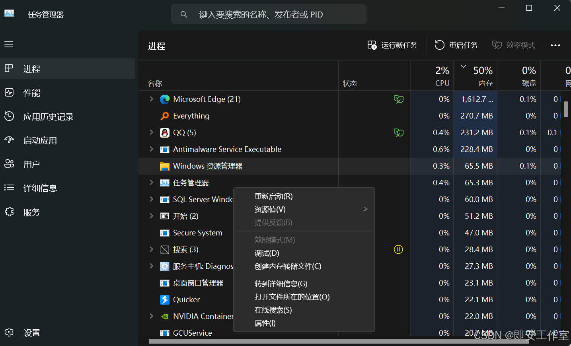Click the 任务管理器 process icon

pos(164,183)
